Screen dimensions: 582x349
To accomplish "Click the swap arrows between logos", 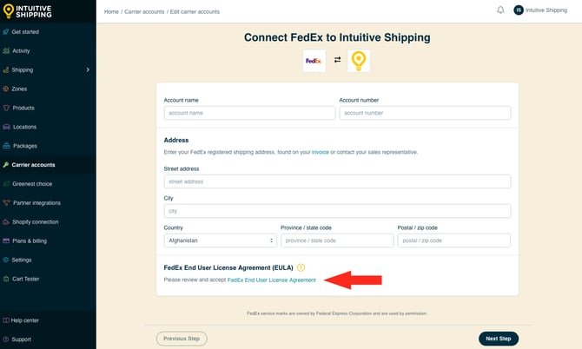I will pos(337,60).
